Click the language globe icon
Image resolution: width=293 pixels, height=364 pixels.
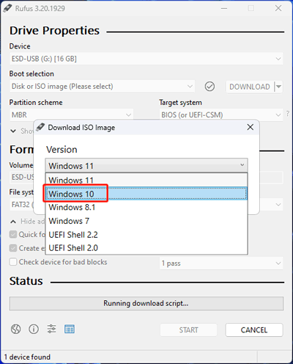(15, 329)
